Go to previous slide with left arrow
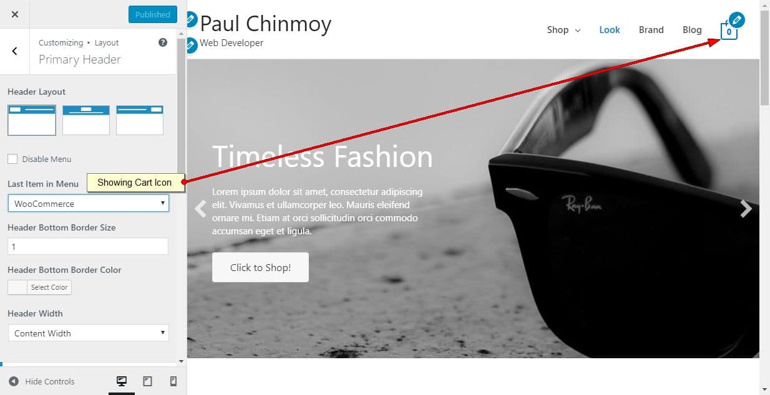 tap(200, 209)
